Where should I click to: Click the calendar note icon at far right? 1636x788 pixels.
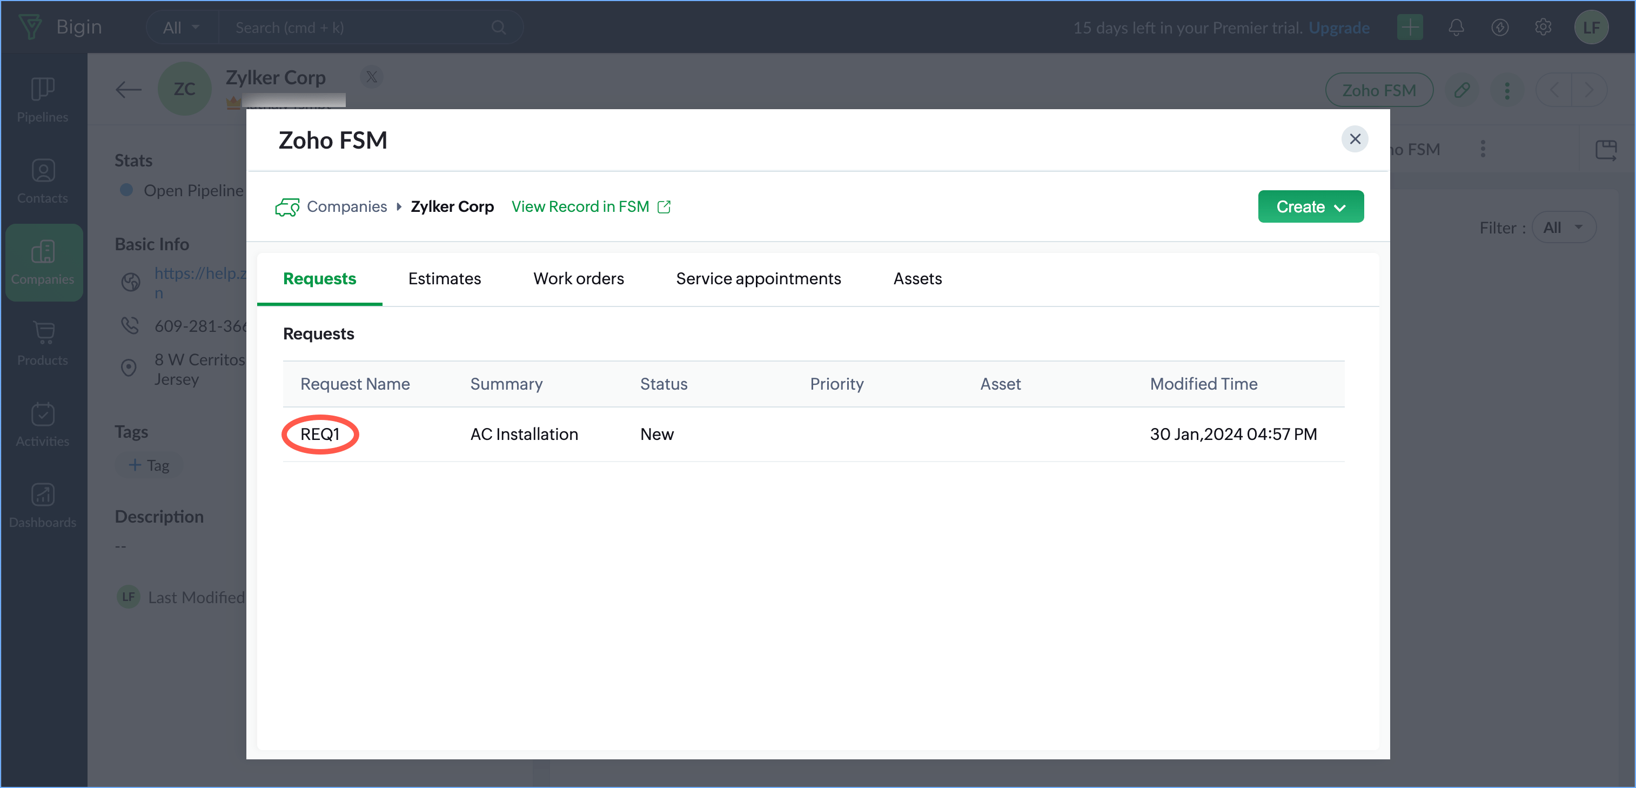tap(1606, 150)
